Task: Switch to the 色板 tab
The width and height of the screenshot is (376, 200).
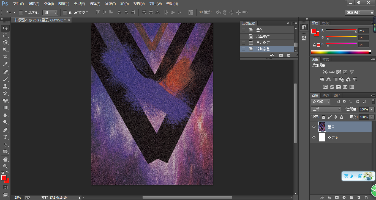Action: point(325,23)
